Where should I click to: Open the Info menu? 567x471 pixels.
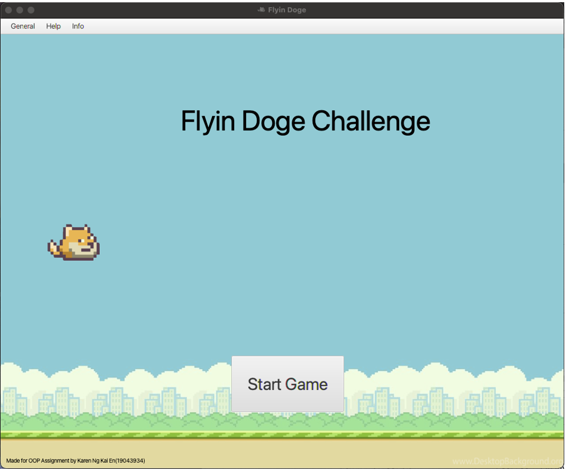[x=78, y=26]
